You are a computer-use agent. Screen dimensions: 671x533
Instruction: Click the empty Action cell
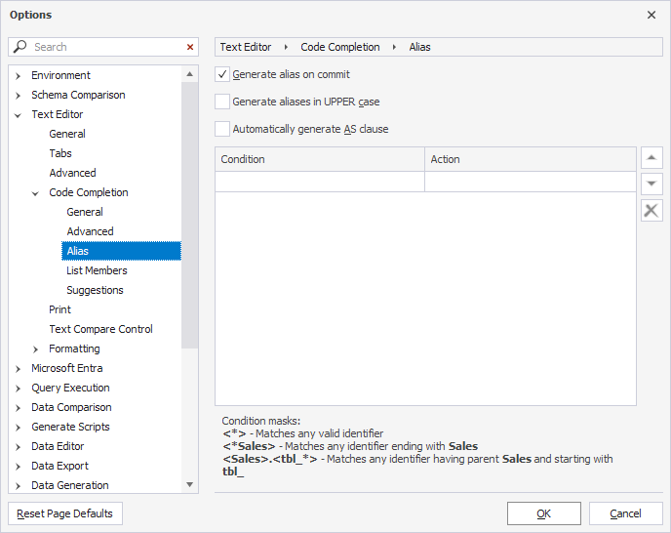point(531,182)
